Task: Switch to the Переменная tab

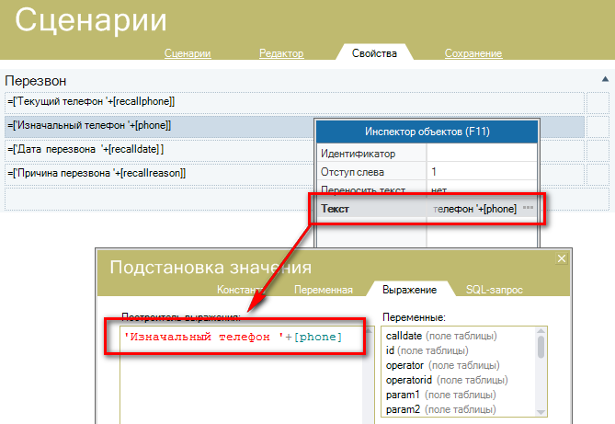Action: coord(323,290)
